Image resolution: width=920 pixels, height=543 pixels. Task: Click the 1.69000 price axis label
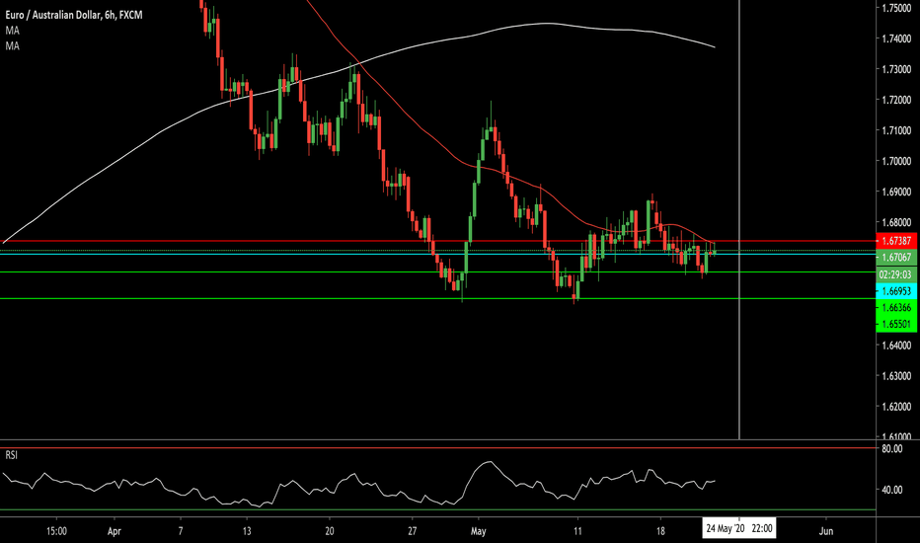pyautogui.click(x=896, y=192)
